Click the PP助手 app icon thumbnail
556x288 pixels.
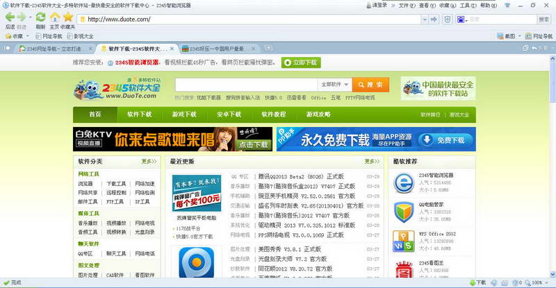coord(196,262)
